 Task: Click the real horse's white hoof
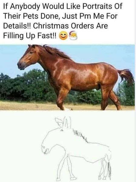pyautogui.click(x=68, y=109)
